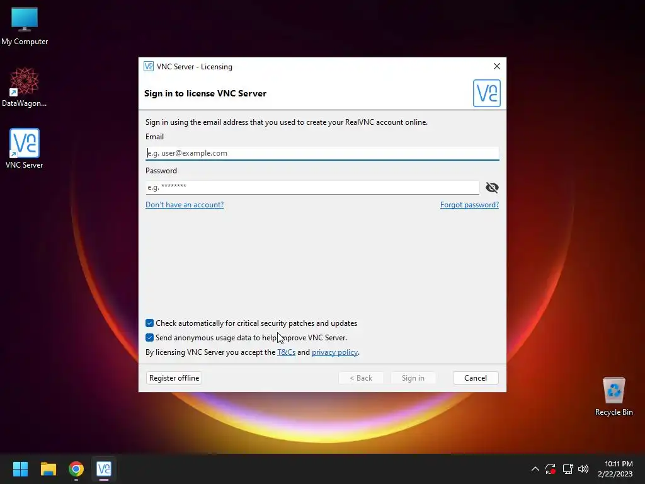Open the Windows Start menu
The width and height of the screenshot is (645, 484).
pos(20,469)
